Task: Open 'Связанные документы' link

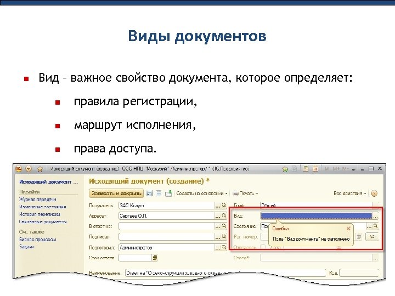Action: pos(43,222)
